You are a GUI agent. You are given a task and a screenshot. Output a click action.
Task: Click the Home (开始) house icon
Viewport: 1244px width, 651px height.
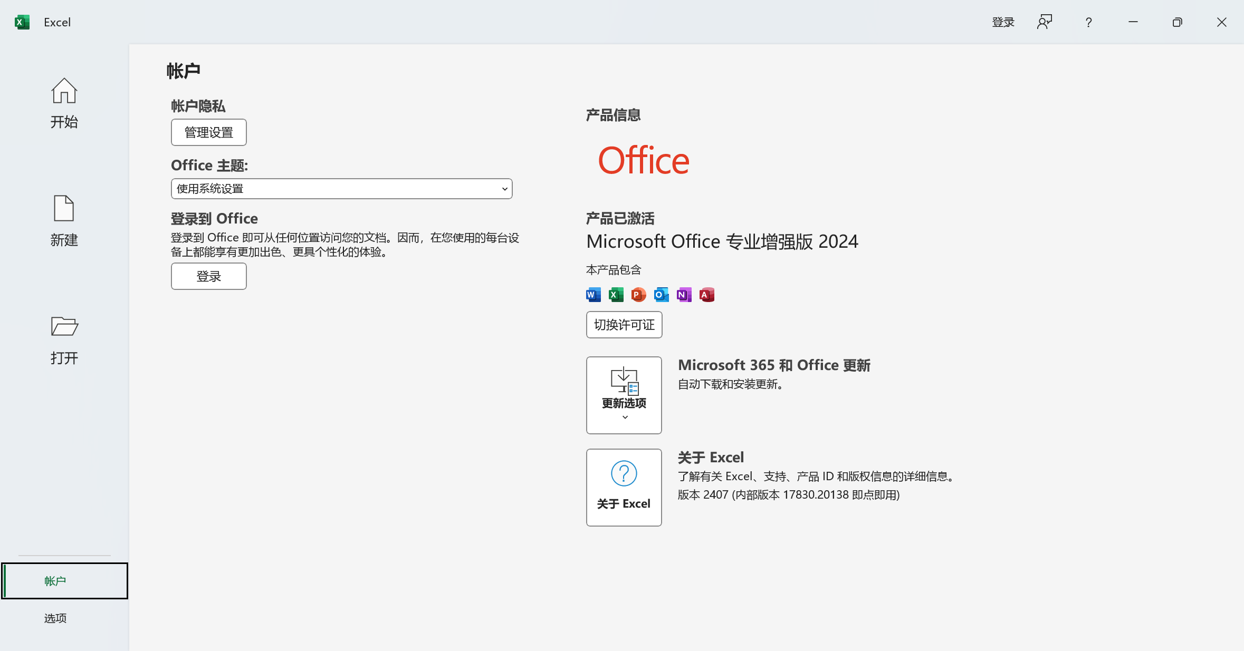click(x=64, y=91)
